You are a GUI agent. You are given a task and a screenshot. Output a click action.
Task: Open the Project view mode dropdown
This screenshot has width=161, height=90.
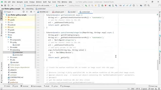(x=9, y=12)
